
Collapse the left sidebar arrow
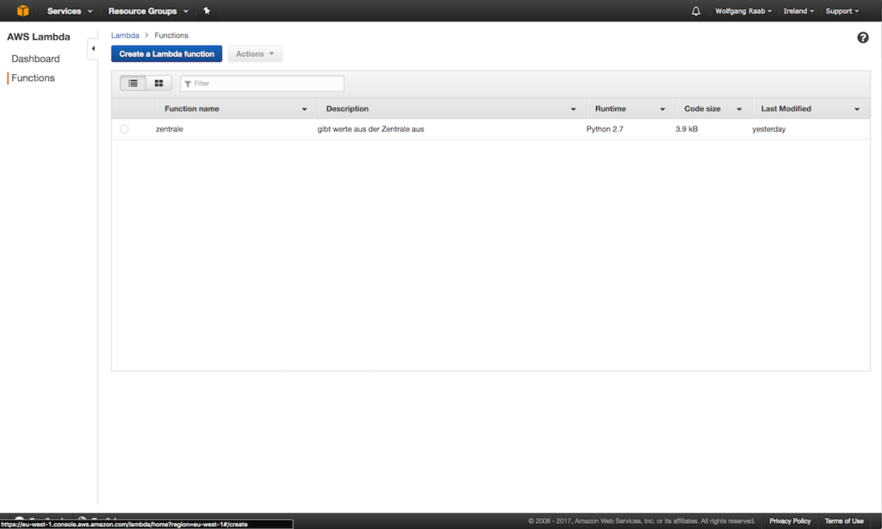(x=93, y=49)
